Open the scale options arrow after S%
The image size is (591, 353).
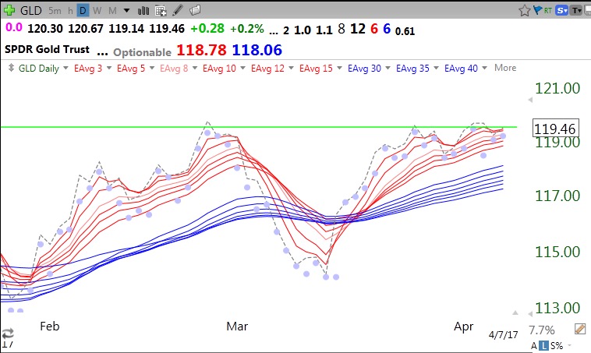568,345
